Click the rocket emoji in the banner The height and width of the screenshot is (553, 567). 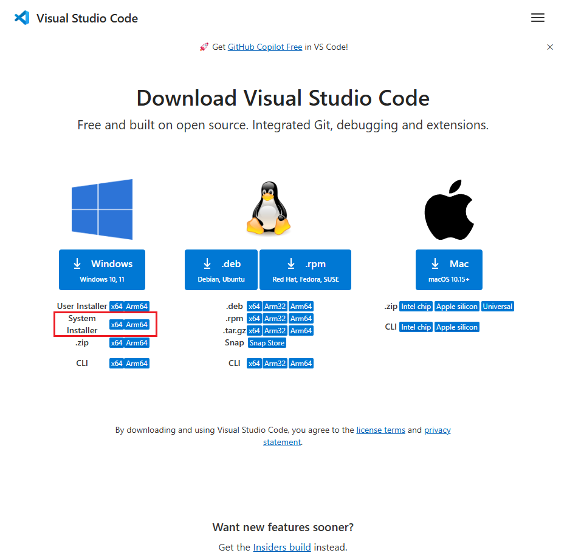click(x=204, y=47)
